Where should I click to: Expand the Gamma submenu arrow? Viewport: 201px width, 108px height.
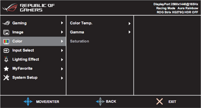130,32
